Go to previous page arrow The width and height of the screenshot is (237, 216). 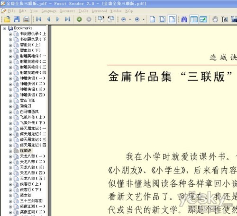coord(48,19)
